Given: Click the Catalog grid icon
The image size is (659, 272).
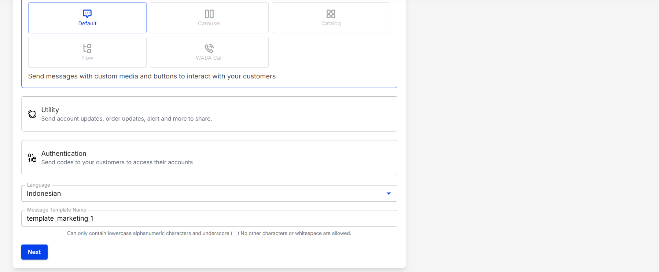Looking at the screenshot, I should (x=331, y=14).
